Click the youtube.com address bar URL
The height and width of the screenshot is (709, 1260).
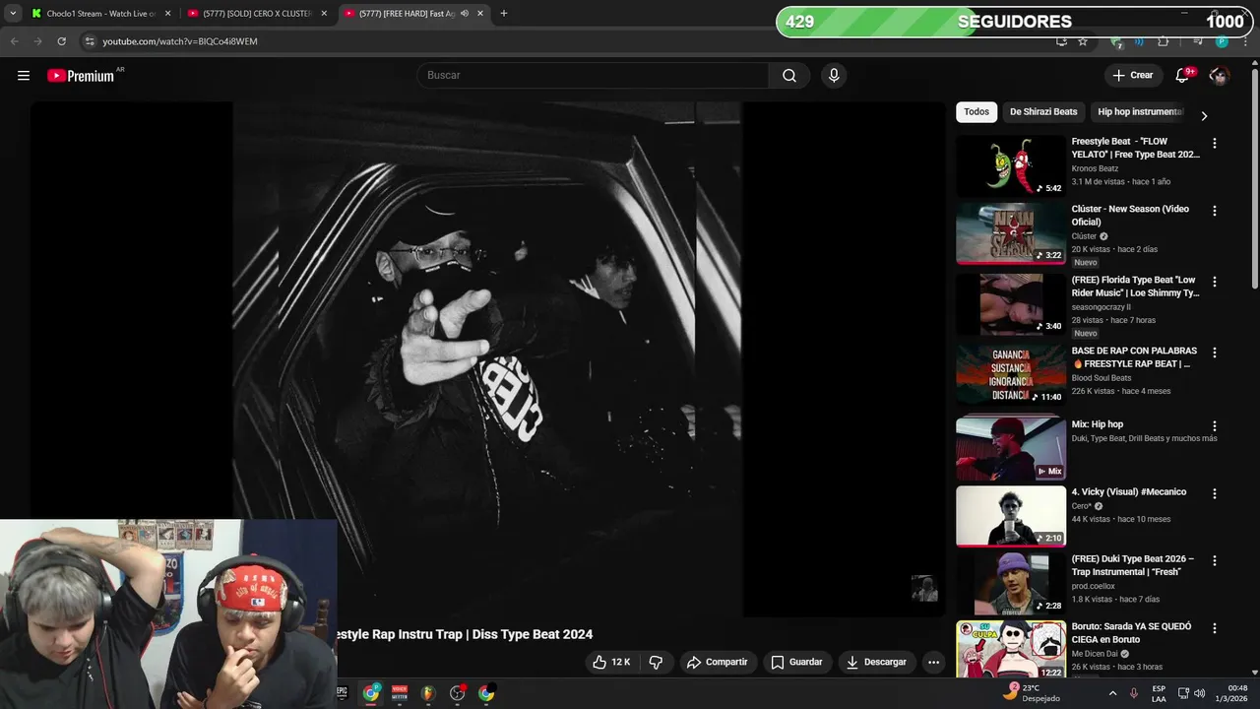(180, 41)
